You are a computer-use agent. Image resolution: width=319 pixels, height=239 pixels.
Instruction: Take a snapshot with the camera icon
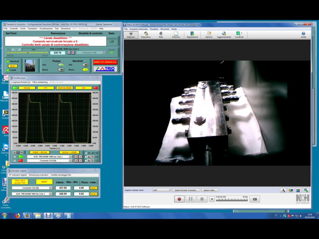pyautogui.click(x=255, y=199)
